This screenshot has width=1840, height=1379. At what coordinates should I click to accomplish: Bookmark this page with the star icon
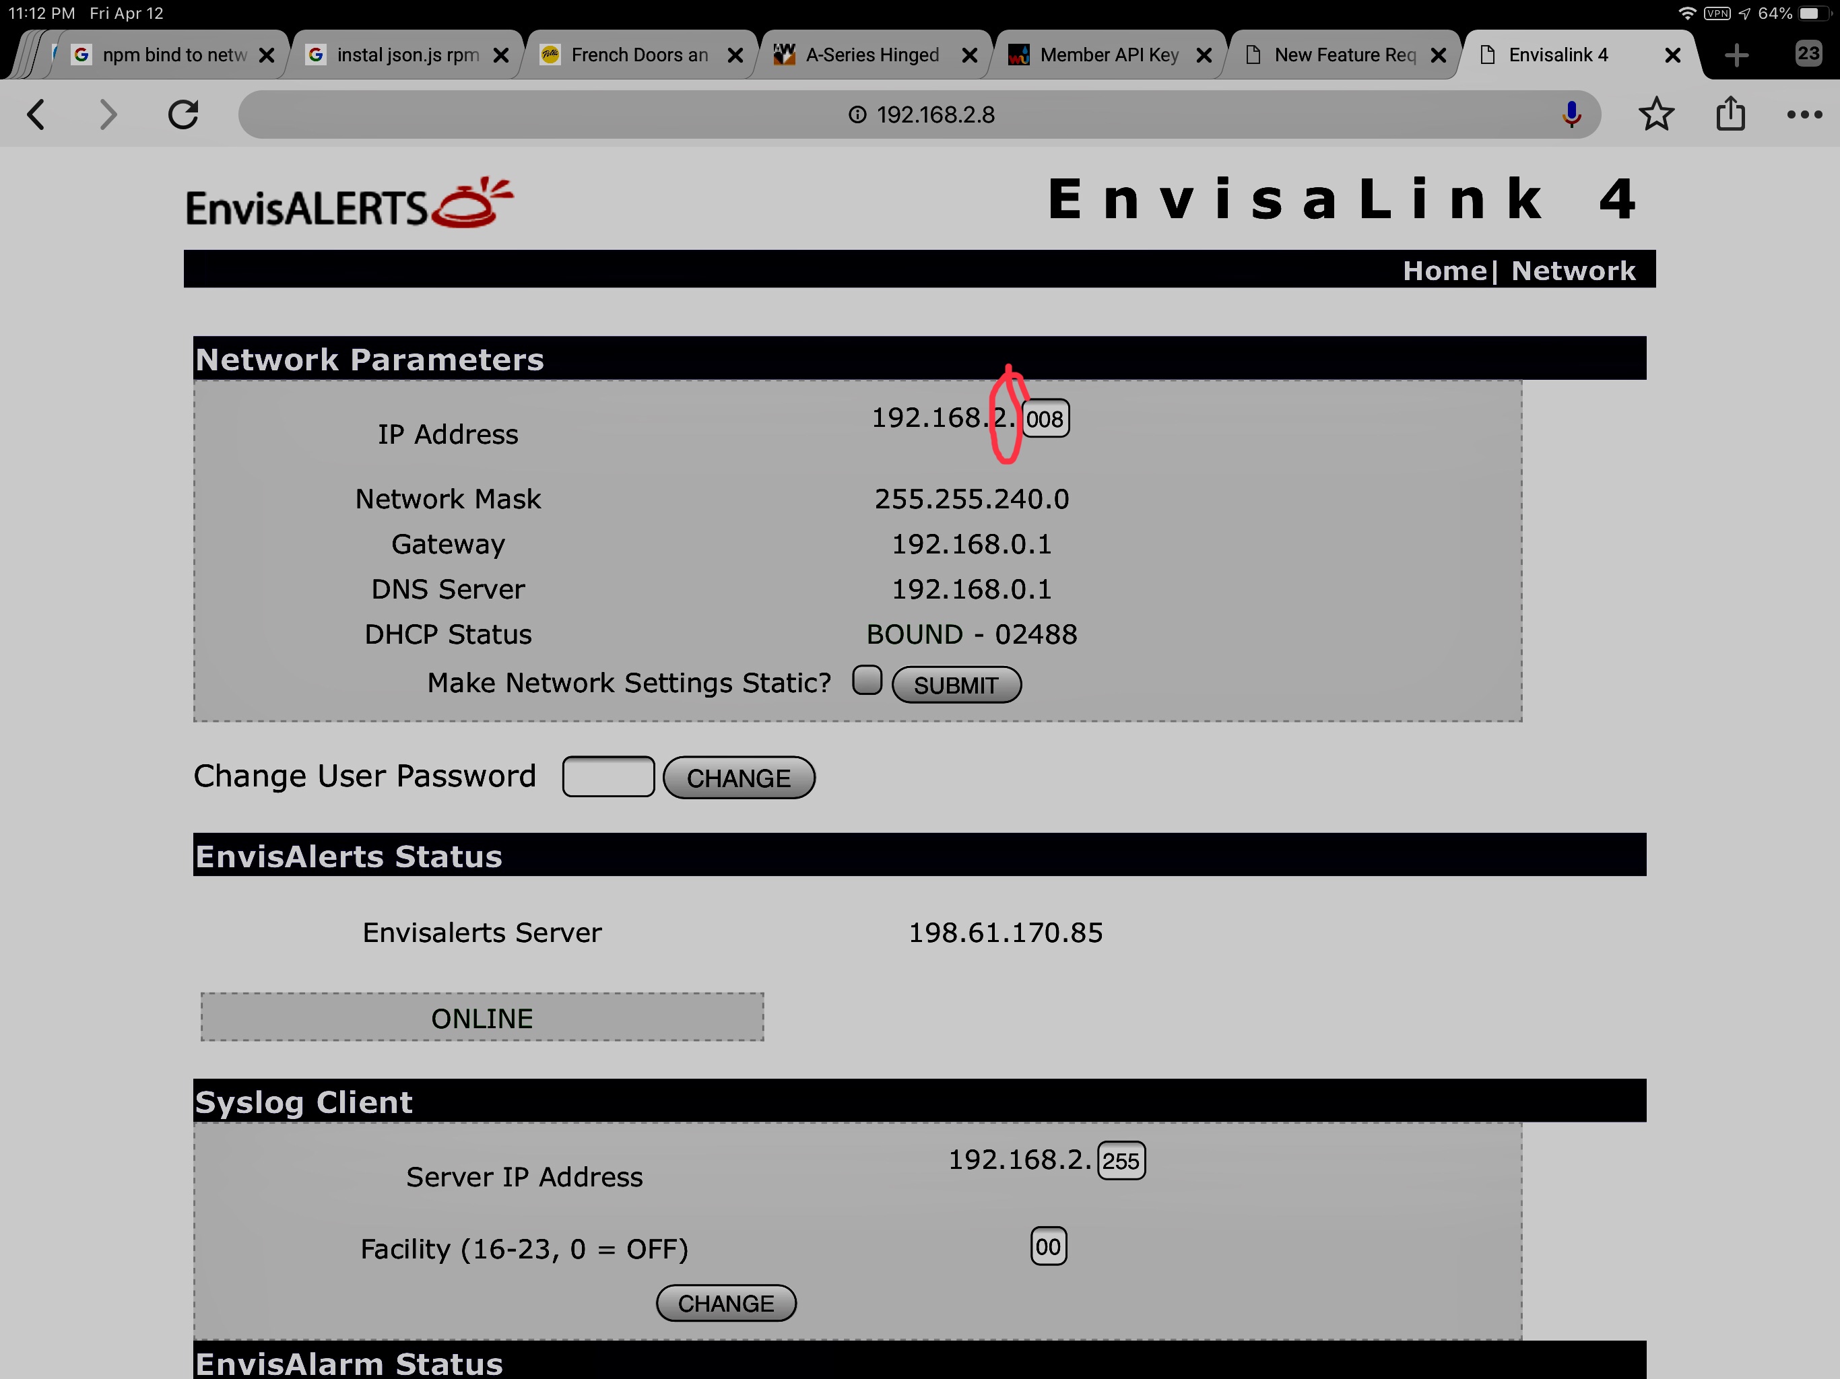(1655, 114)
